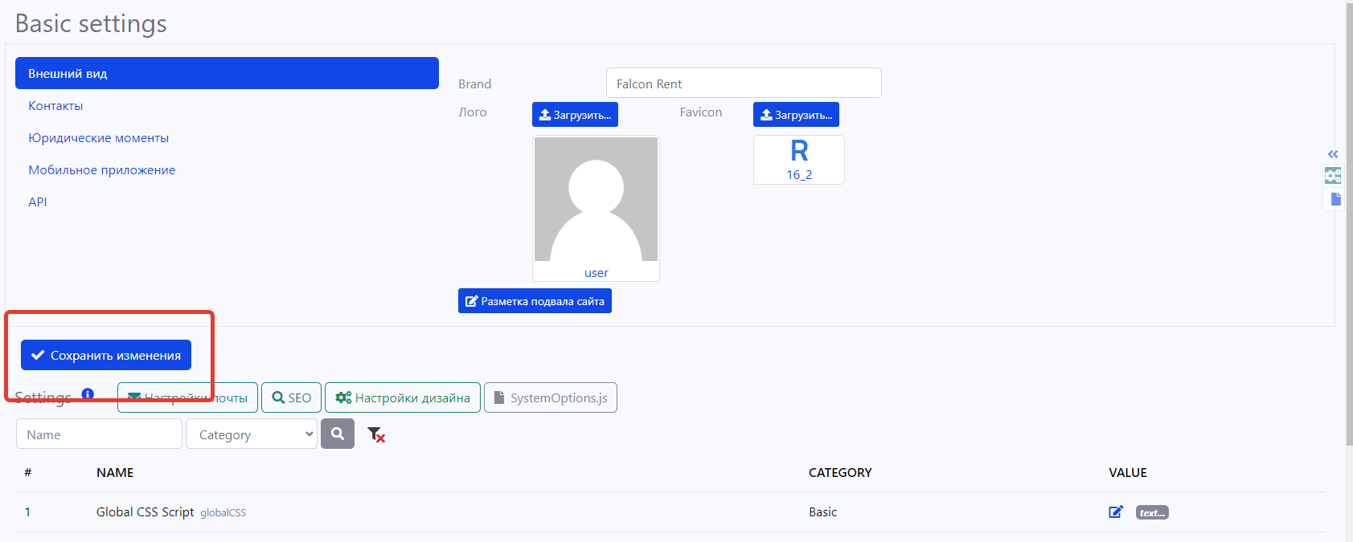Switch to the Контакты section
1353x542 pixels.
[x=55, y=106]
